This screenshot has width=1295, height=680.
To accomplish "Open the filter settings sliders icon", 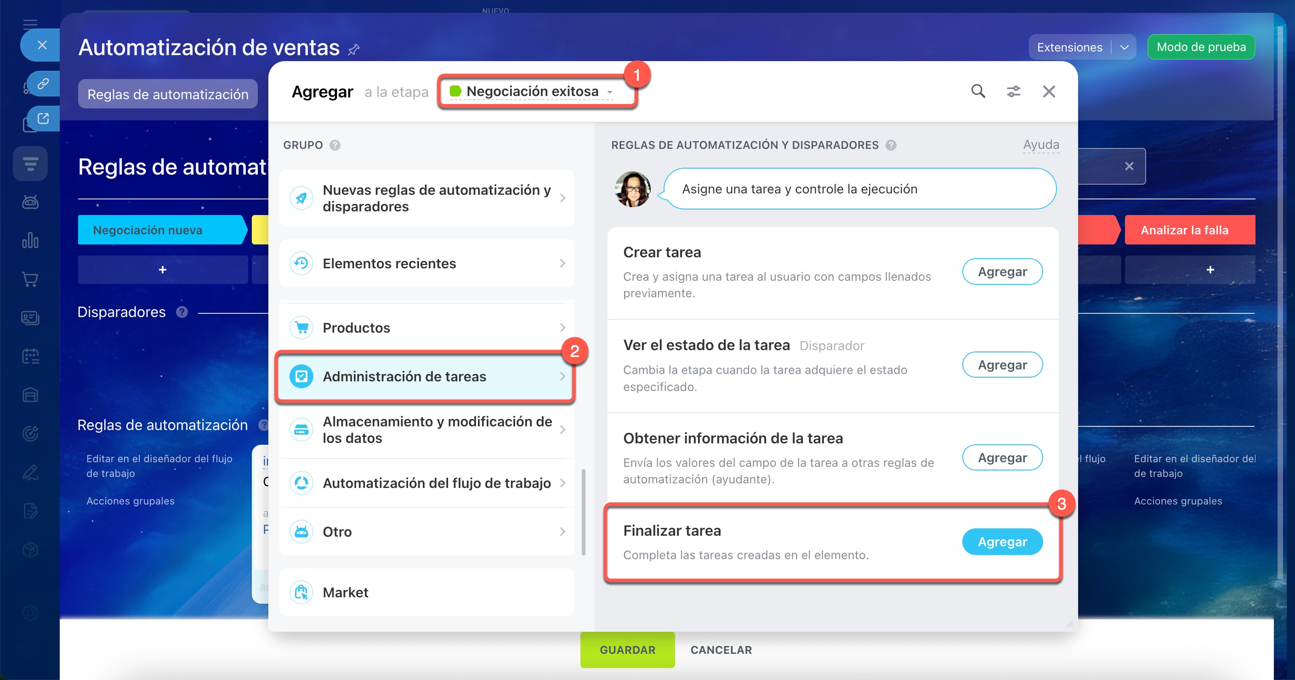I will [1013, 91].
